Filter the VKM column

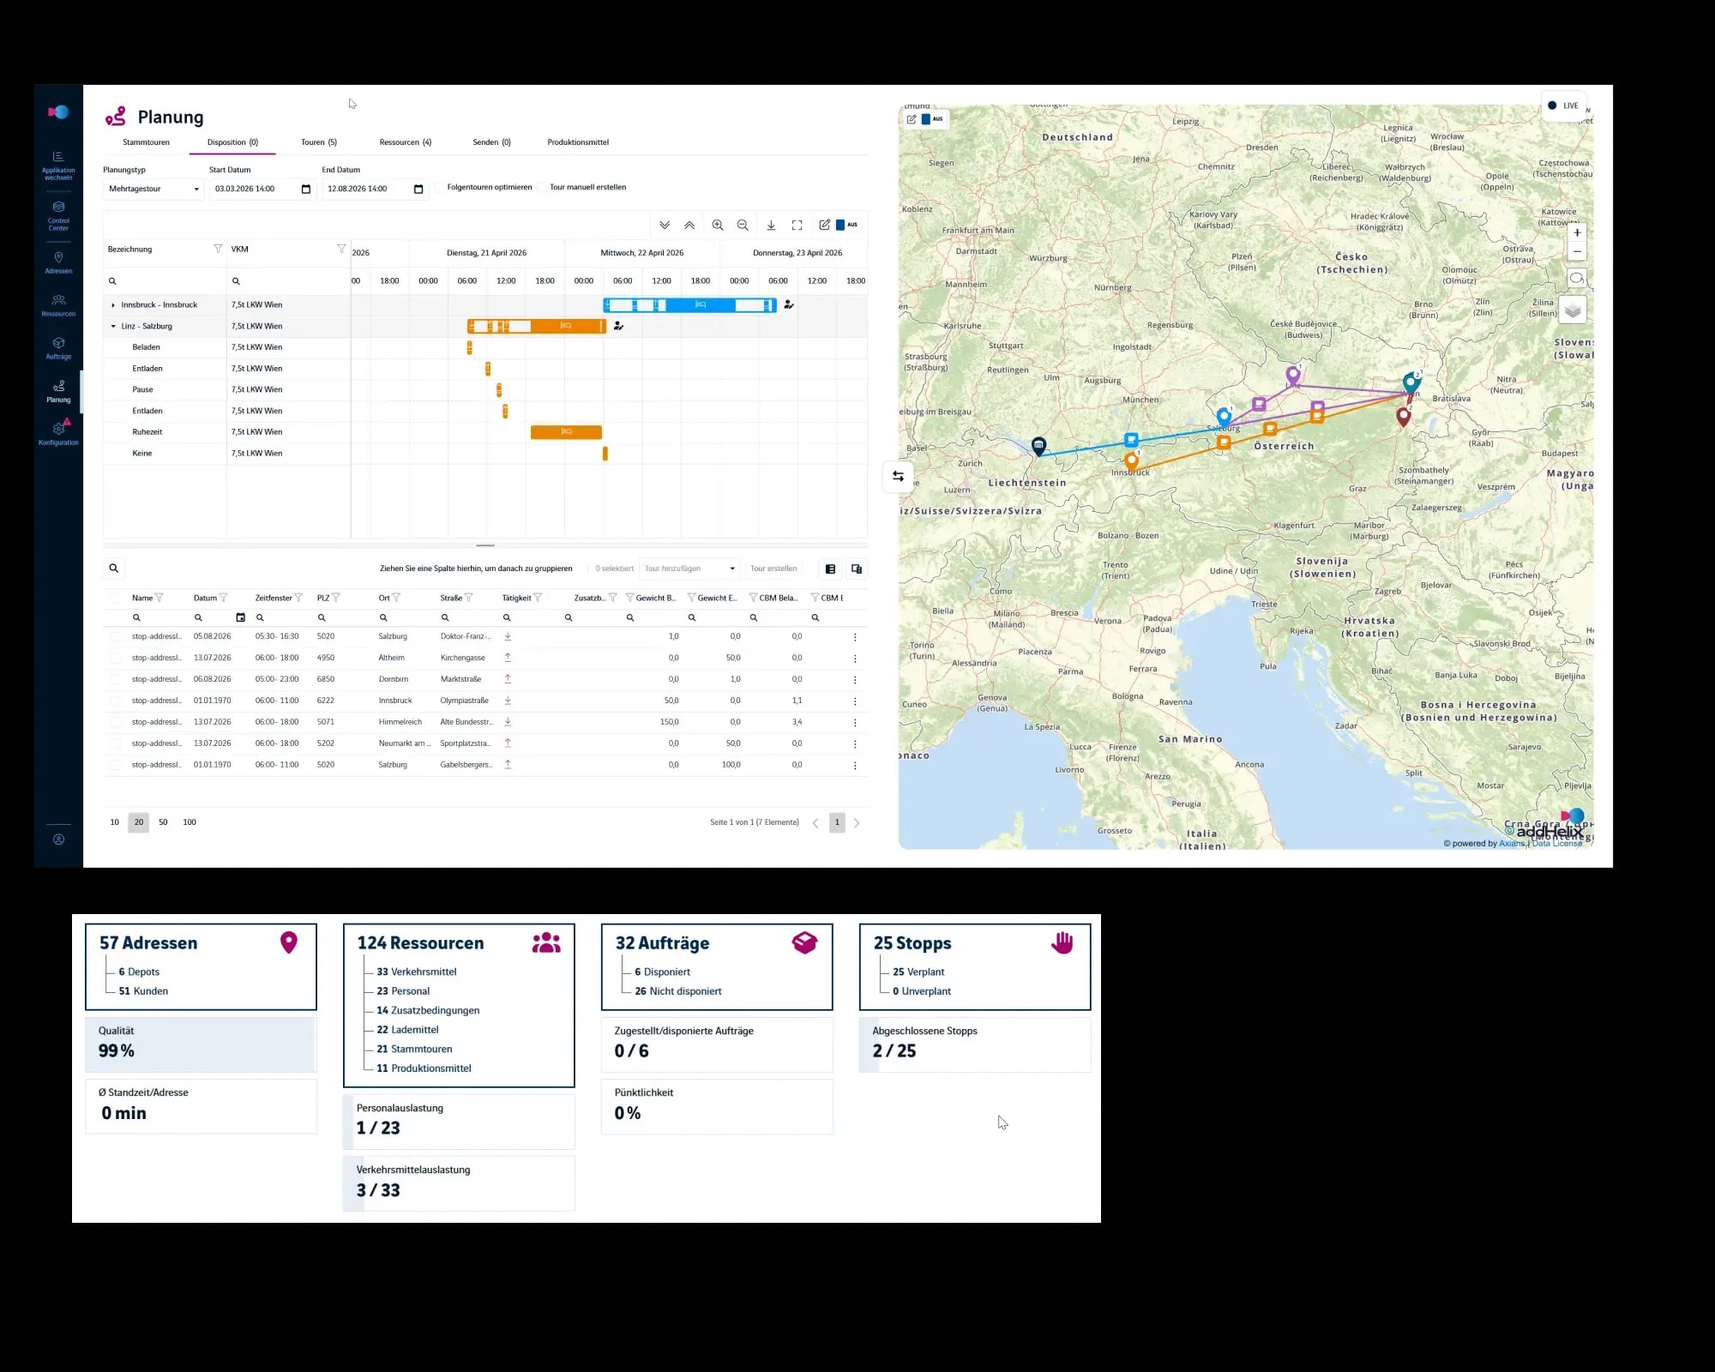click(341, 249)
